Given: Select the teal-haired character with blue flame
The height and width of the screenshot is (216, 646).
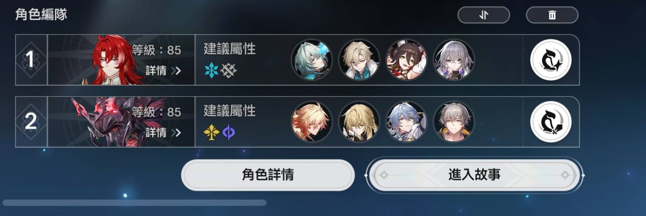Looking at the screenshot, I should tap(312, 60).
